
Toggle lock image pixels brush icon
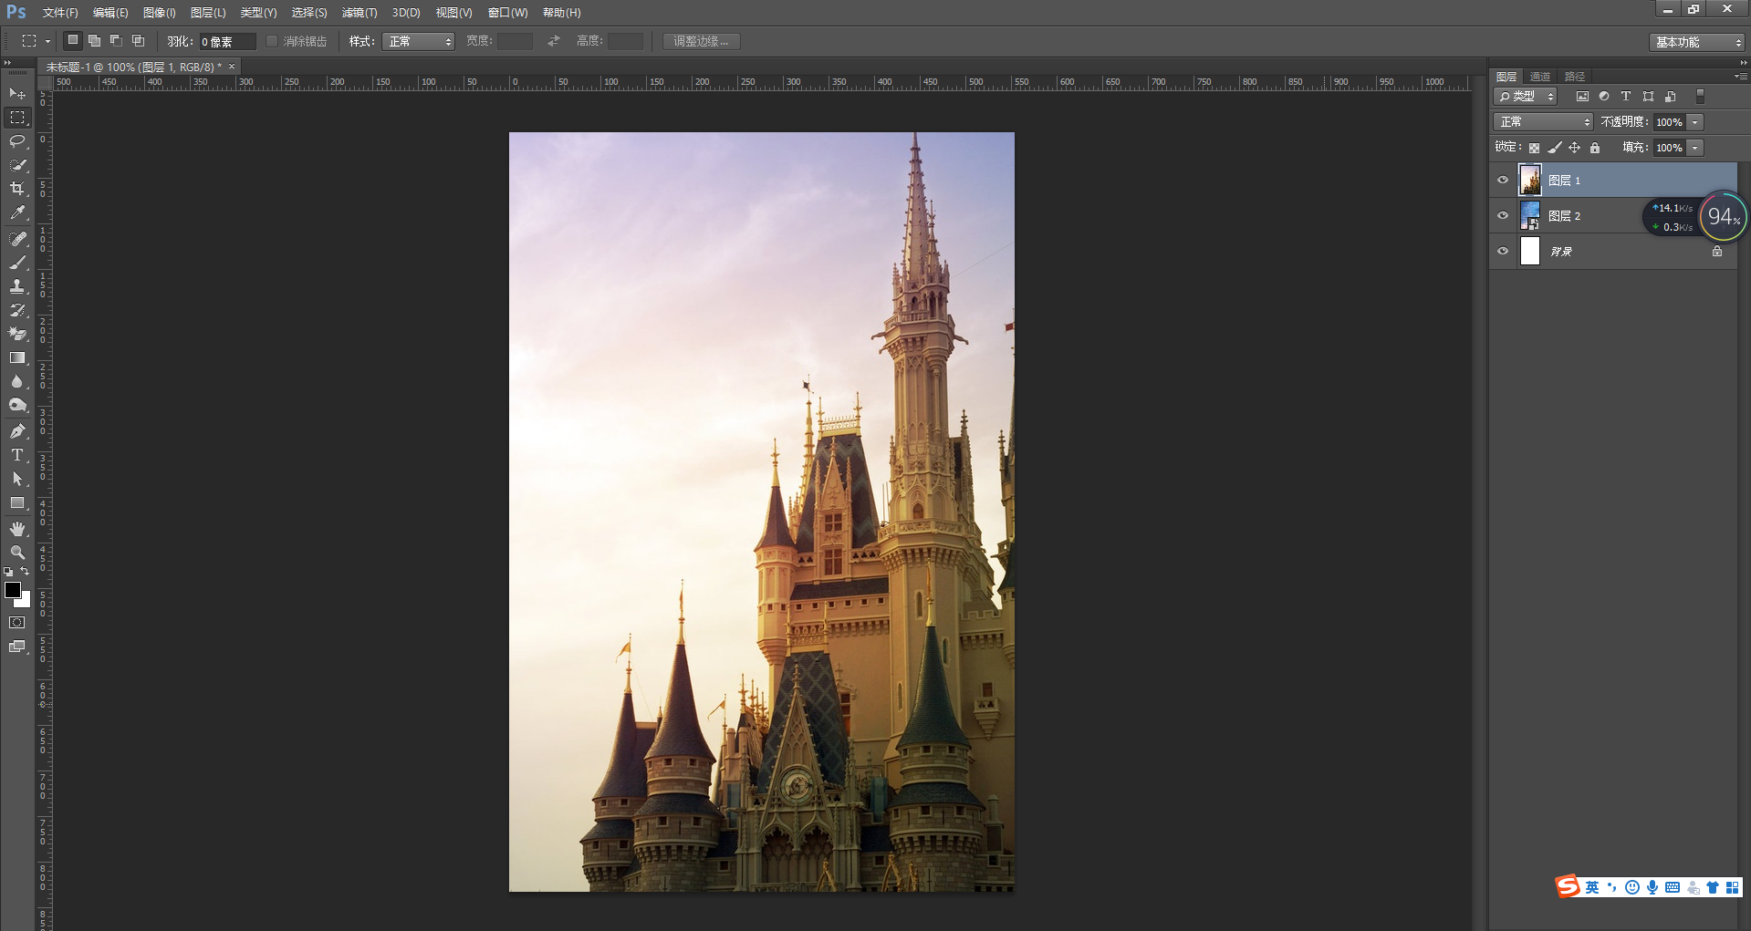click(1555, 148)
